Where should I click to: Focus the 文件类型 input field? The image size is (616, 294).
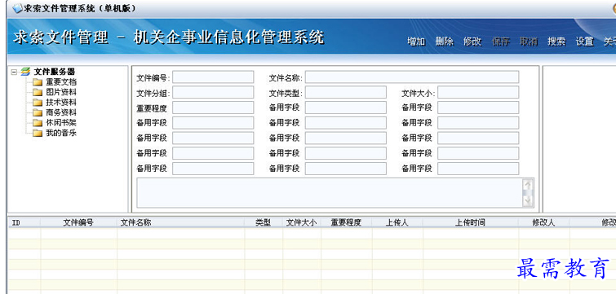346,93
